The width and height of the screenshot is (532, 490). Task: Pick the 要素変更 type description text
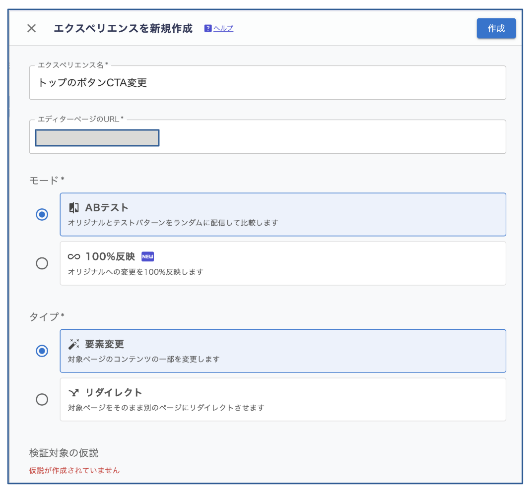(143, 359)
